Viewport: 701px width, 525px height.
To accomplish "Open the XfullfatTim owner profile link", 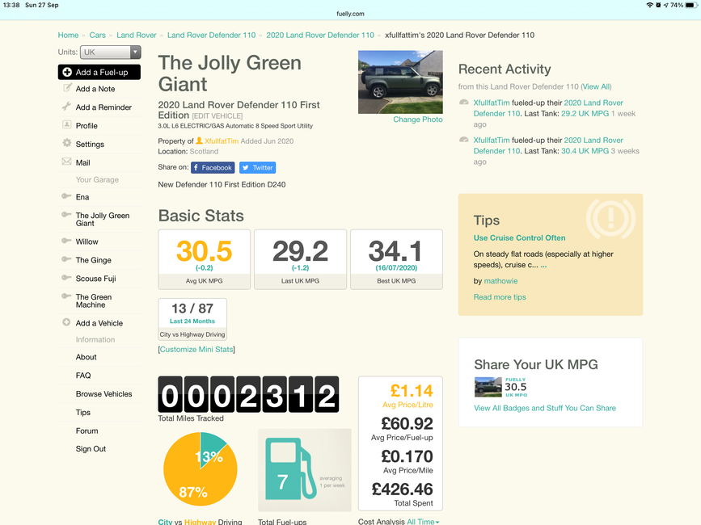I will (x=222, y=141).
